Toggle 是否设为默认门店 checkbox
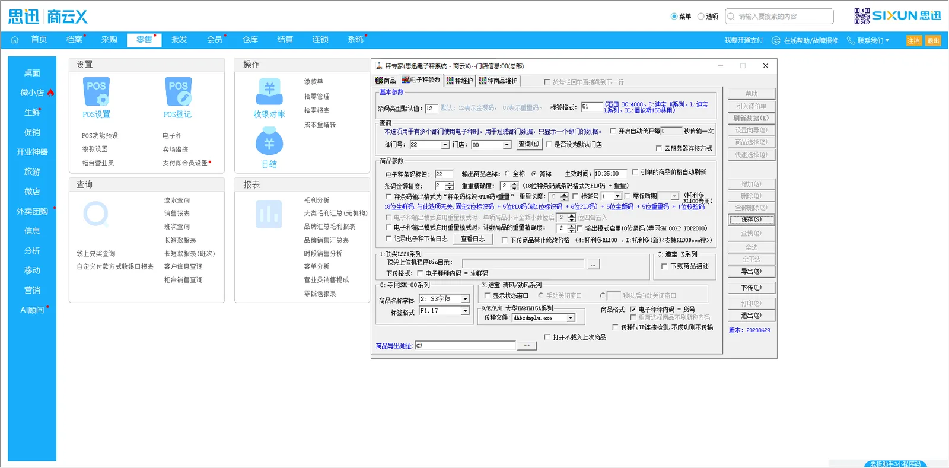Screen dimensions: 949x468 (548, 144)
